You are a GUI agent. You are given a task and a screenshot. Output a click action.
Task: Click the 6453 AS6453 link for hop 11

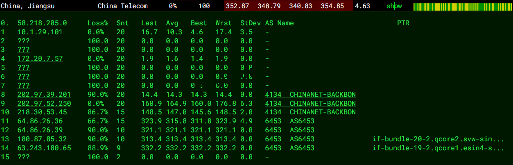pyautogui.click(x=289, y=121)
